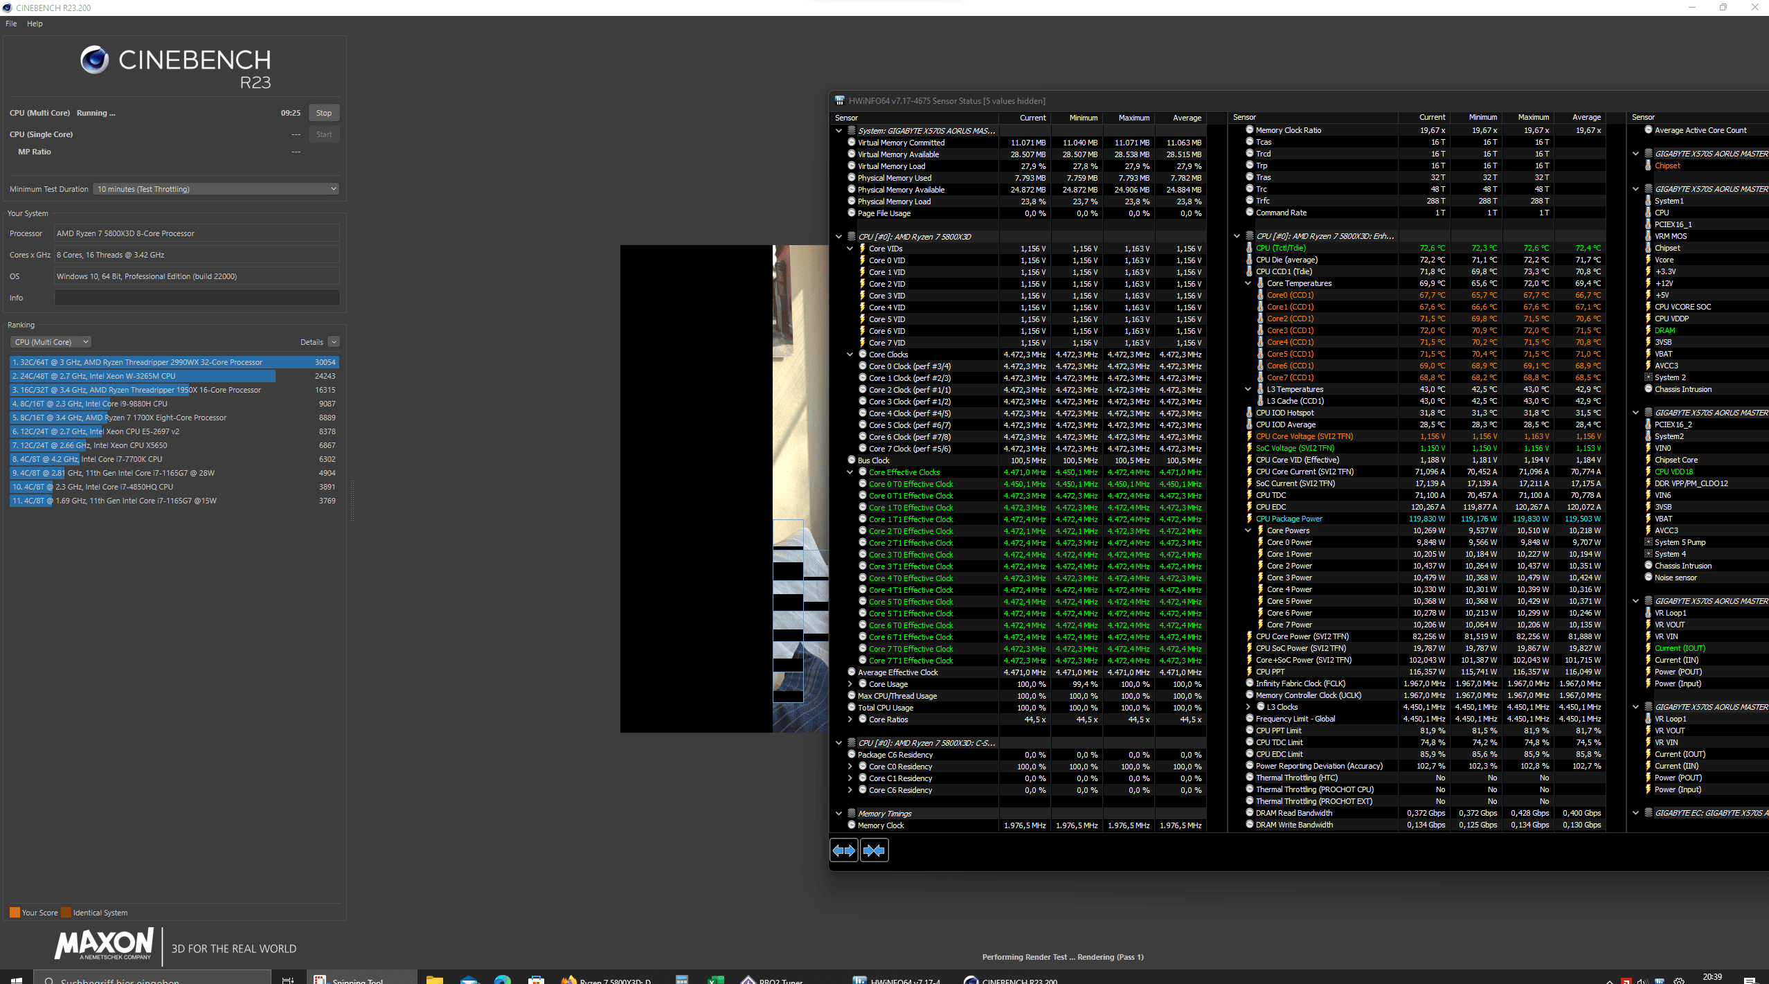The width and height of the screenshot is (1769, 984).
Task: Click the Identical System legend swatch
Action: click(x=66, y=913)
